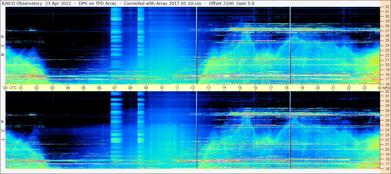Click the '00 UTC' time axis label
This screenshot has height=174, width=391.
pyautogui.click(x=10, y=88)
